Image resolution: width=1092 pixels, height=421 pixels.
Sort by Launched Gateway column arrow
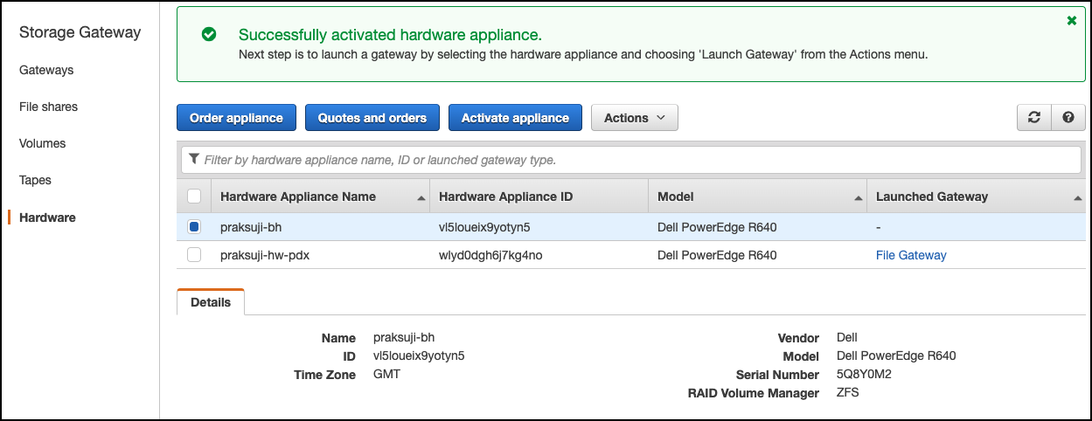1077,198
